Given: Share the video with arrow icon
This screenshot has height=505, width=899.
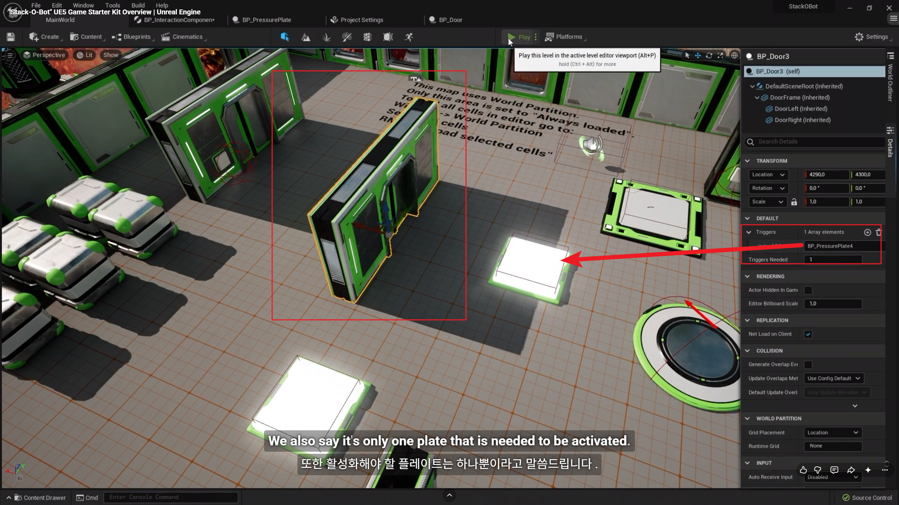Looking at the screenshot, I should tap(851, 470).
